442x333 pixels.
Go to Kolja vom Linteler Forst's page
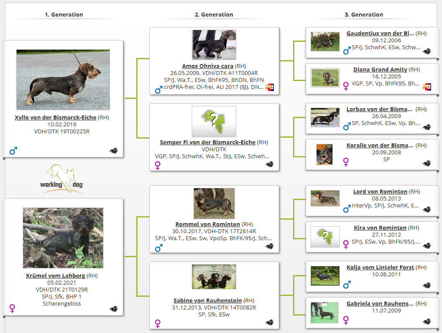pos(380,267)
